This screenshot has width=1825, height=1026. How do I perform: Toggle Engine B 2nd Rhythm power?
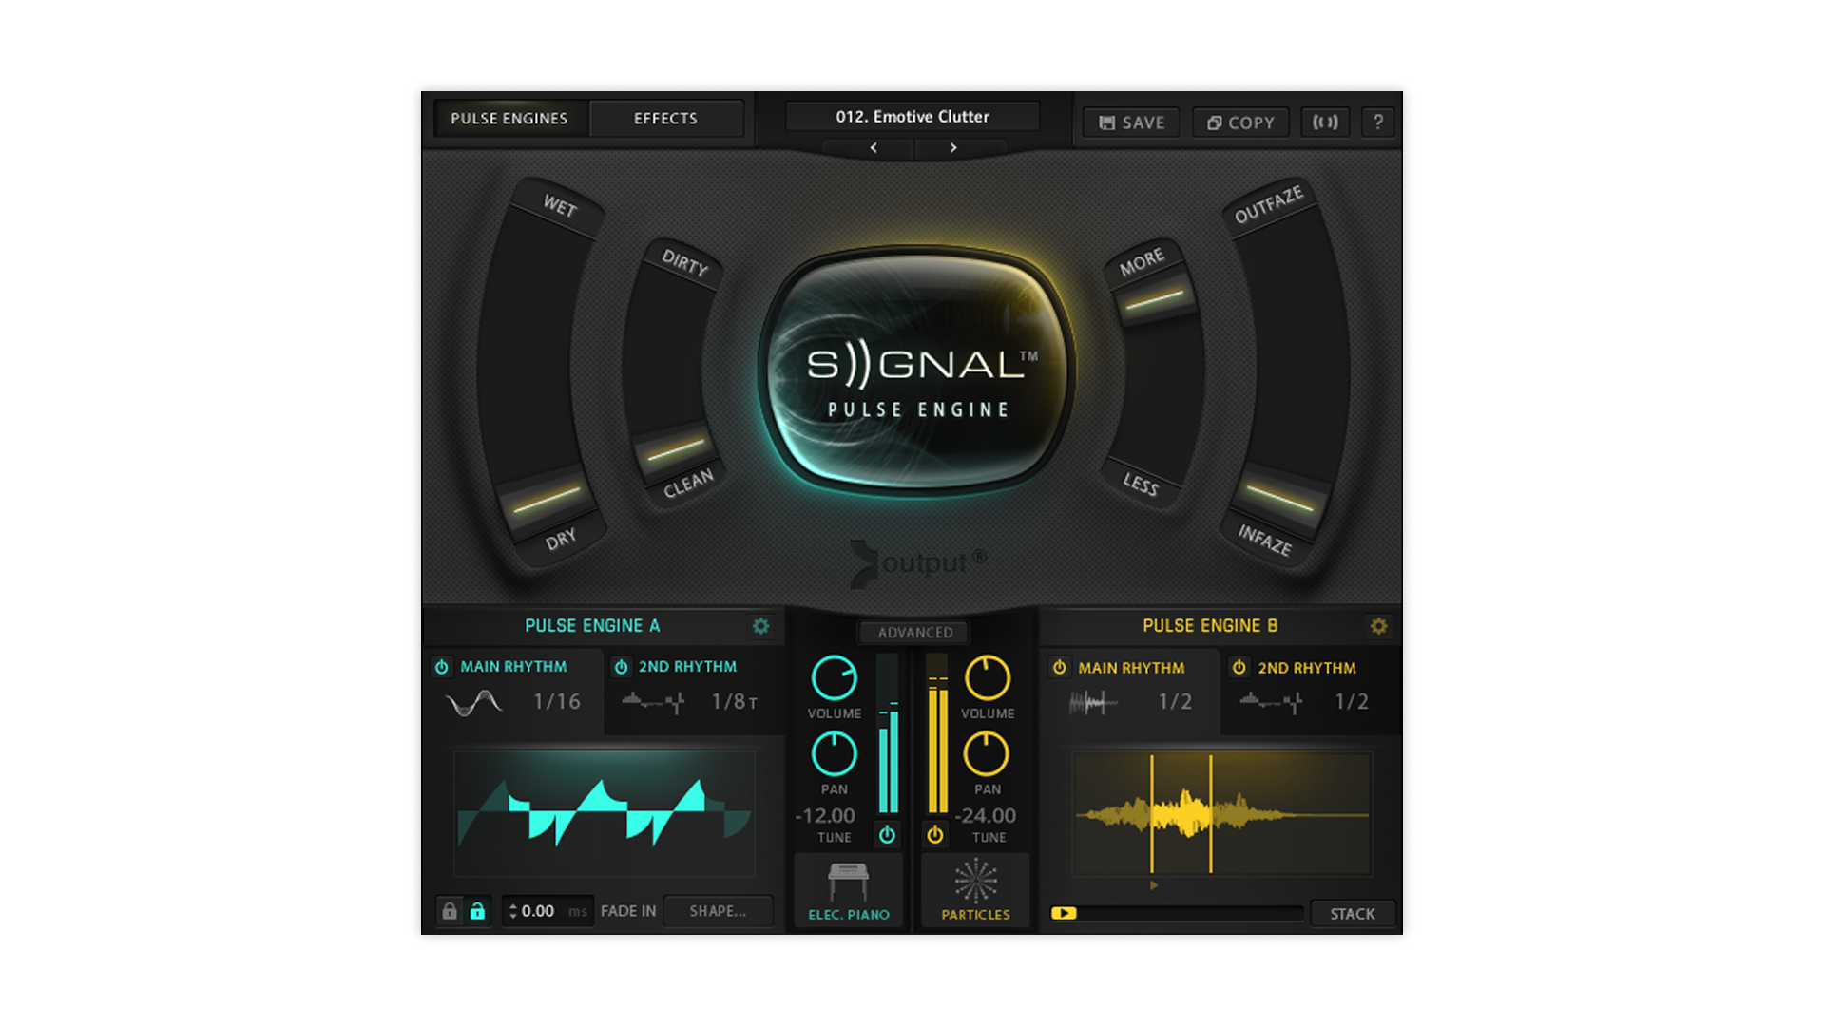pyautogui.click(x=1239, y=668)
